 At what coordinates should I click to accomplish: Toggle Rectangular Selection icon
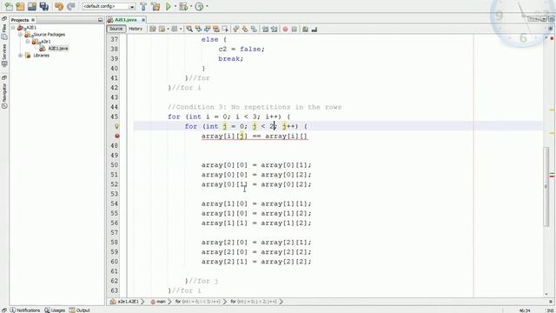tap(225, 29)
